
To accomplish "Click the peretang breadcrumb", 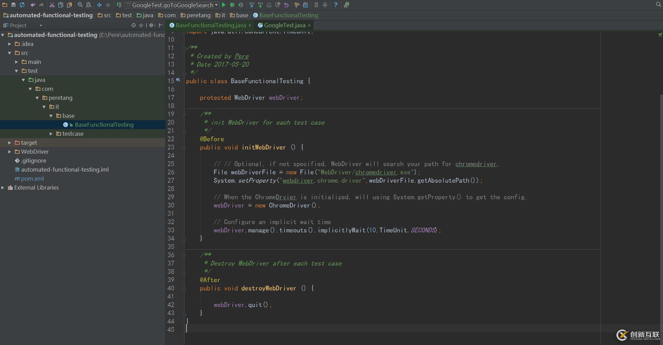I will [x=196, y=15].
